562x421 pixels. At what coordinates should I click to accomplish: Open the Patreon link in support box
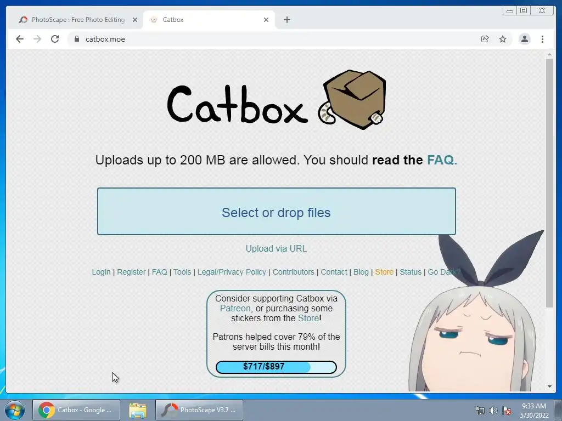[x=235, y=308]
